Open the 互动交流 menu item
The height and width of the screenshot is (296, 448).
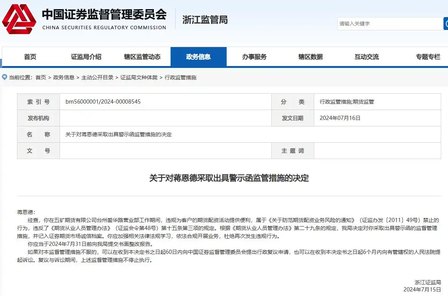pyautogui.click(x=366, y=57)
